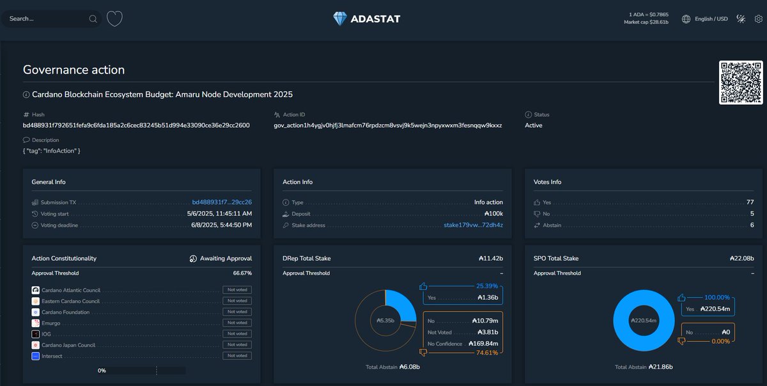Click the QR code image
767x386 pixels.
coord(741,82)
